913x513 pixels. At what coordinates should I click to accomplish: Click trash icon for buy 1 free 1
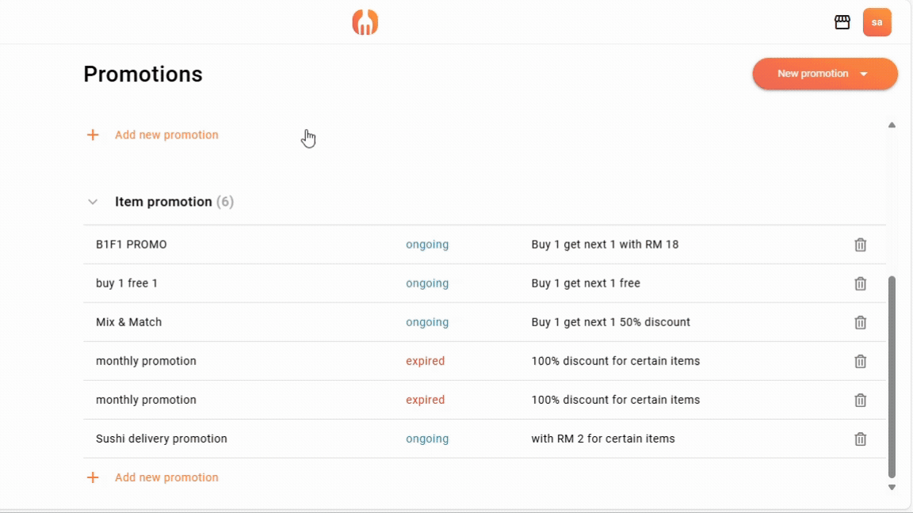click(x=860, y=283)
